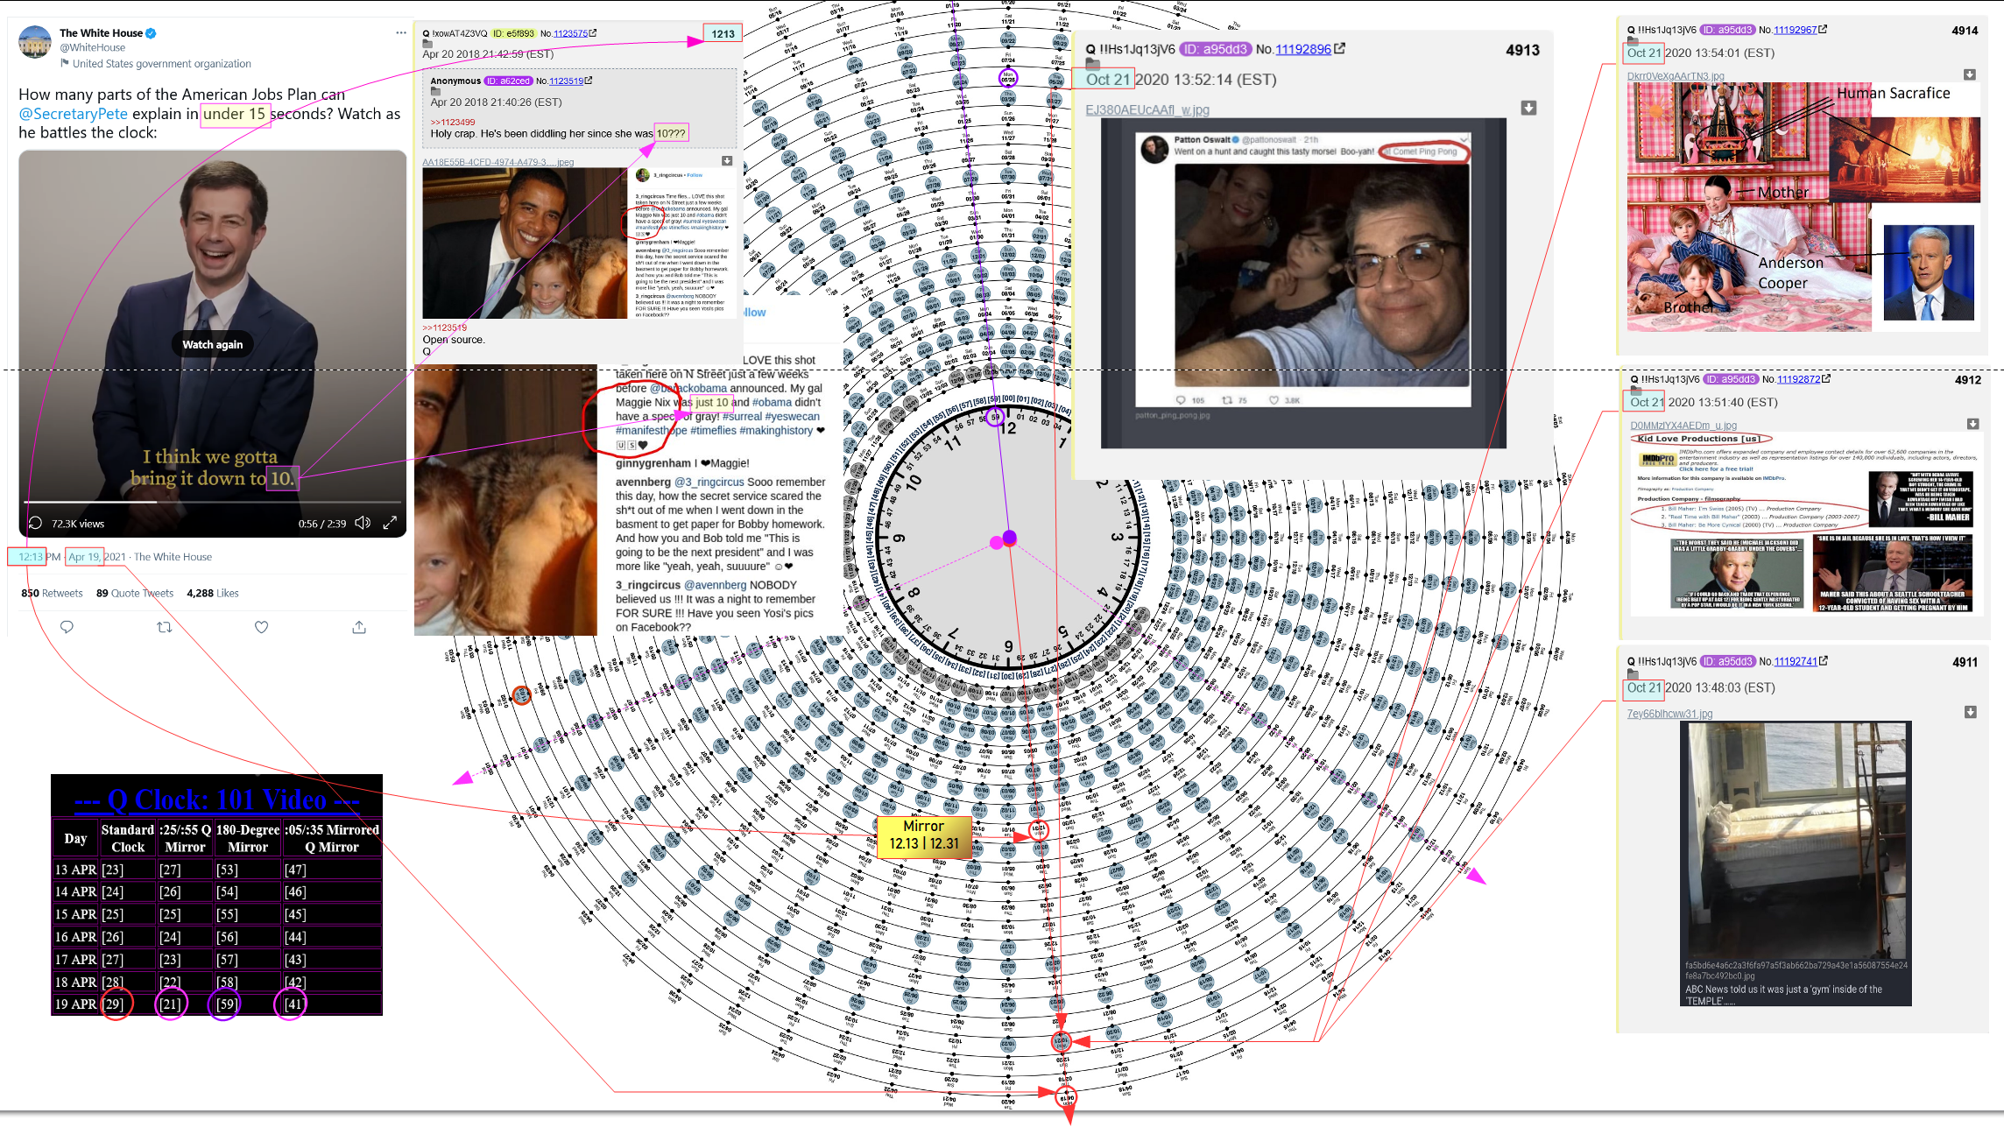Toggle the video volume speaker icon

363,523
